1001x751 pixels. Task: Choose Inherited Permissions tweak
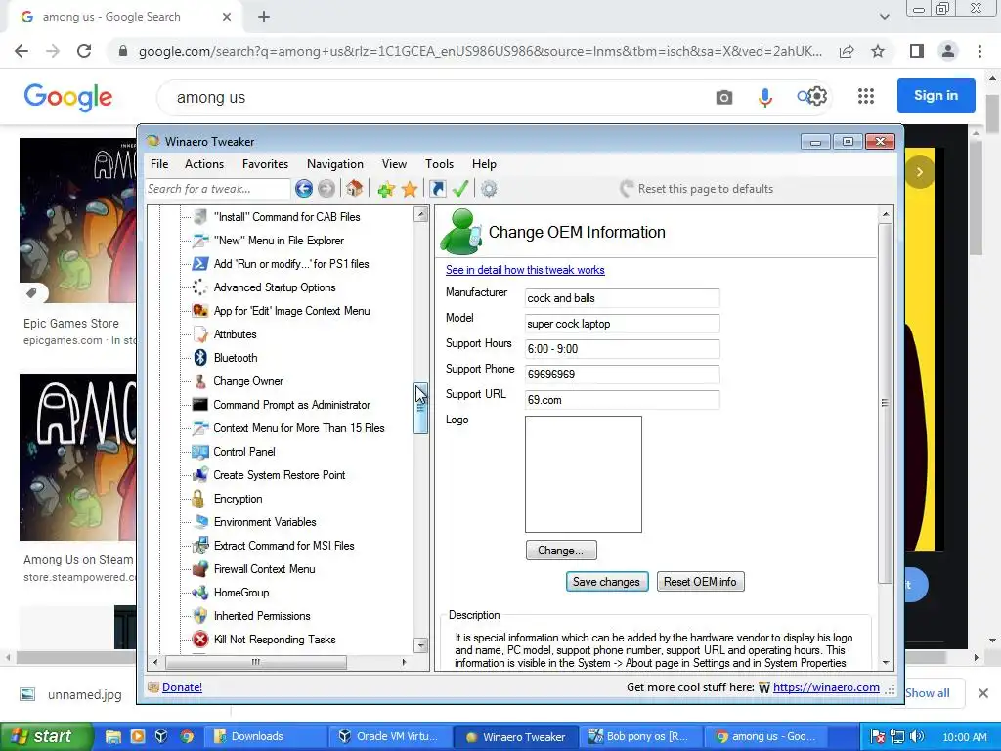click(262, 616)
